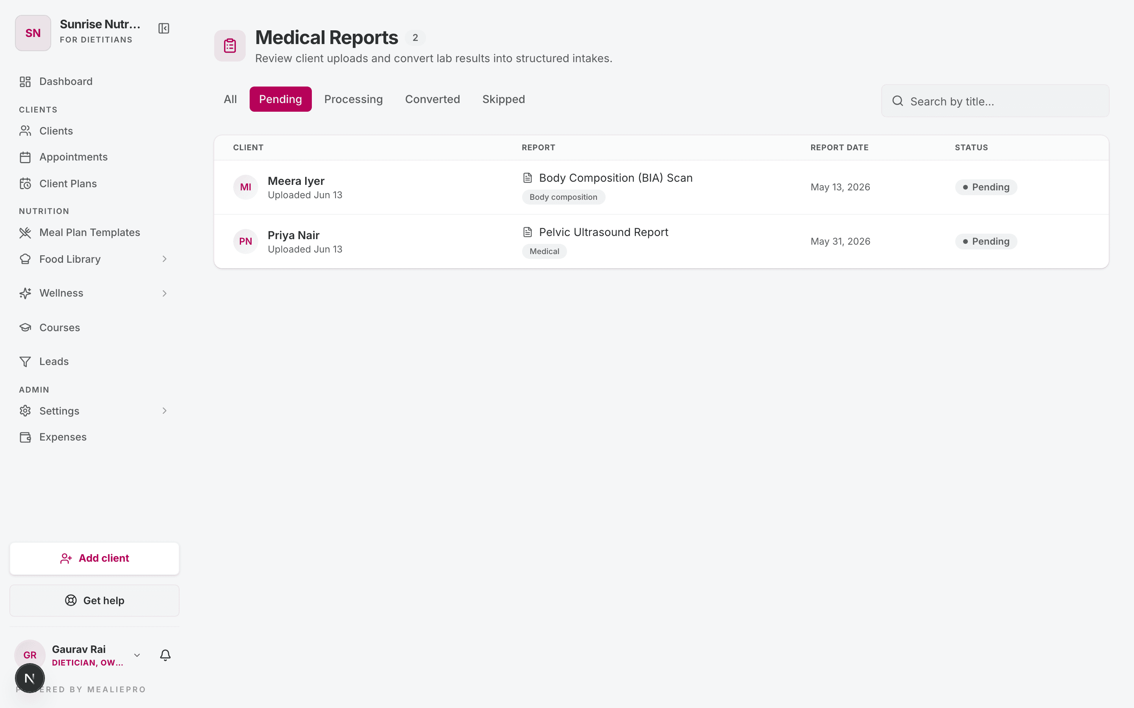Switch to the Skipped tab

coord(504,99)
